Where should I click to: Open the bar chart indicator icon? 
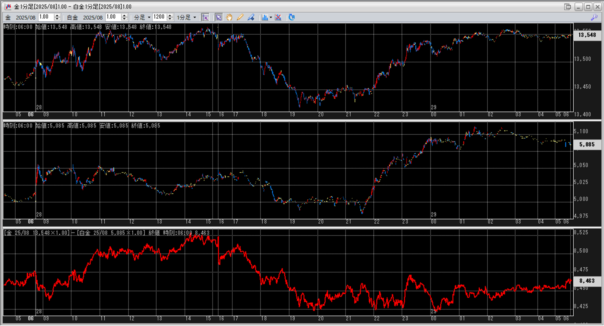[264, 17]
